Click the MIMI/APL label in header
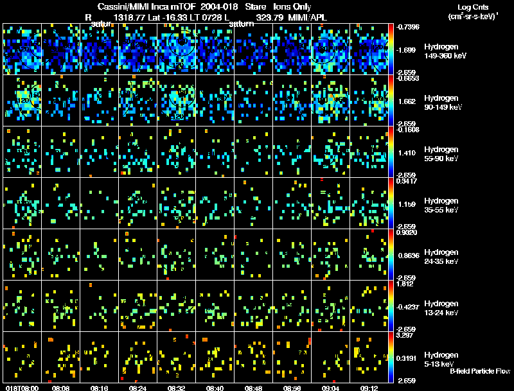The width and height of the screenshot is (514, 391). coord(307,17)
